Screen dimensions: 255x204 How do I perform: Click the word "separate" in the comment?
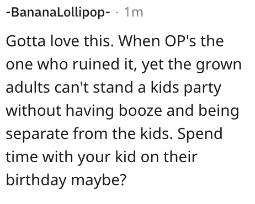(x=37, y=135)
